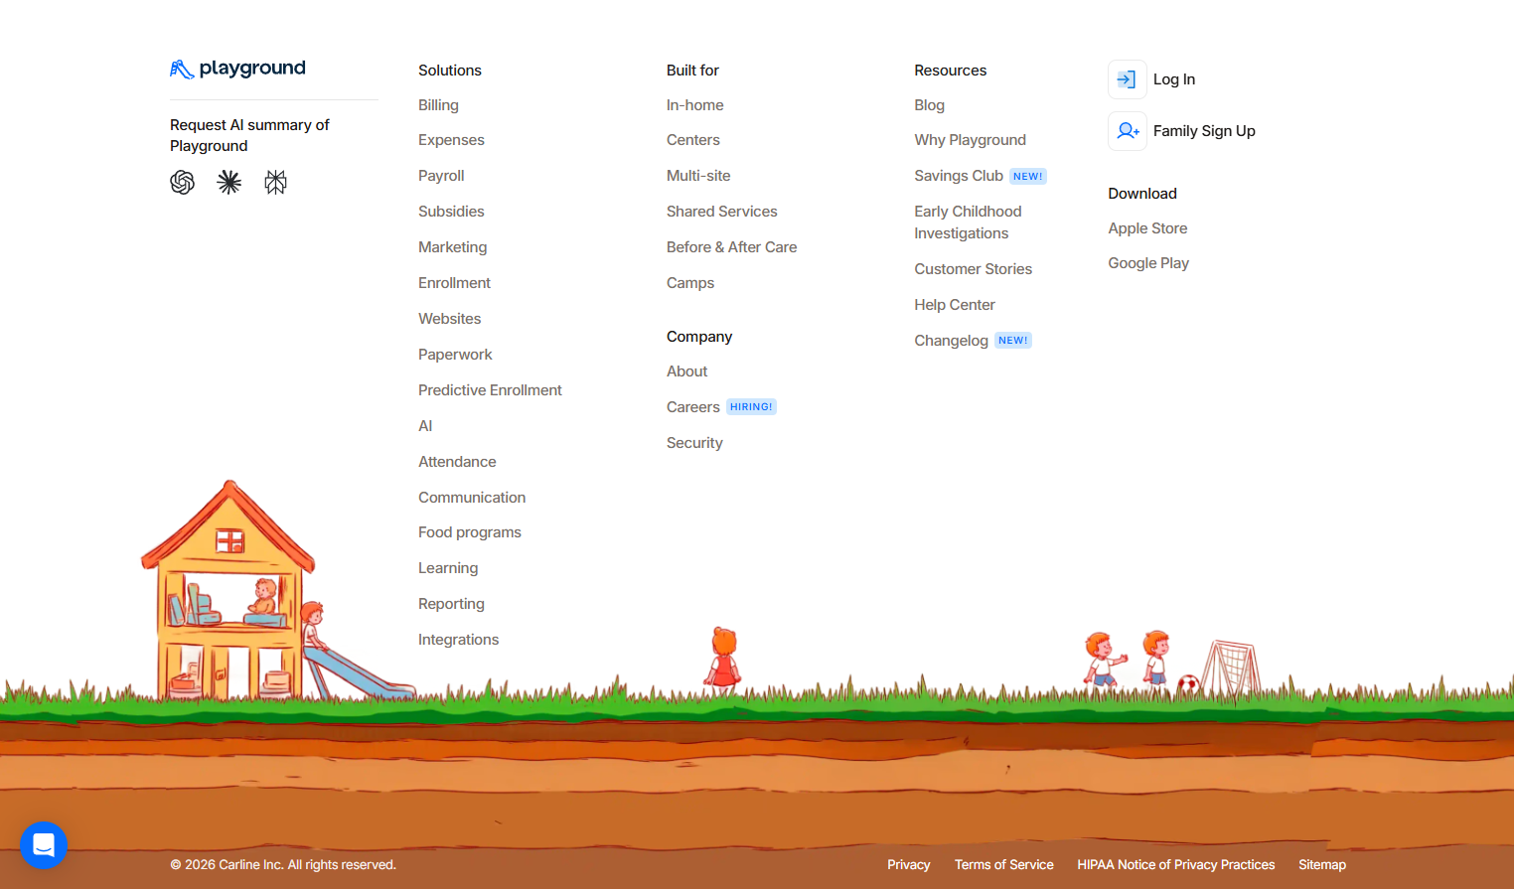Viewport: 1516px width, 890px height.
Task: Go to Savings Club
Action: [959, 176]
